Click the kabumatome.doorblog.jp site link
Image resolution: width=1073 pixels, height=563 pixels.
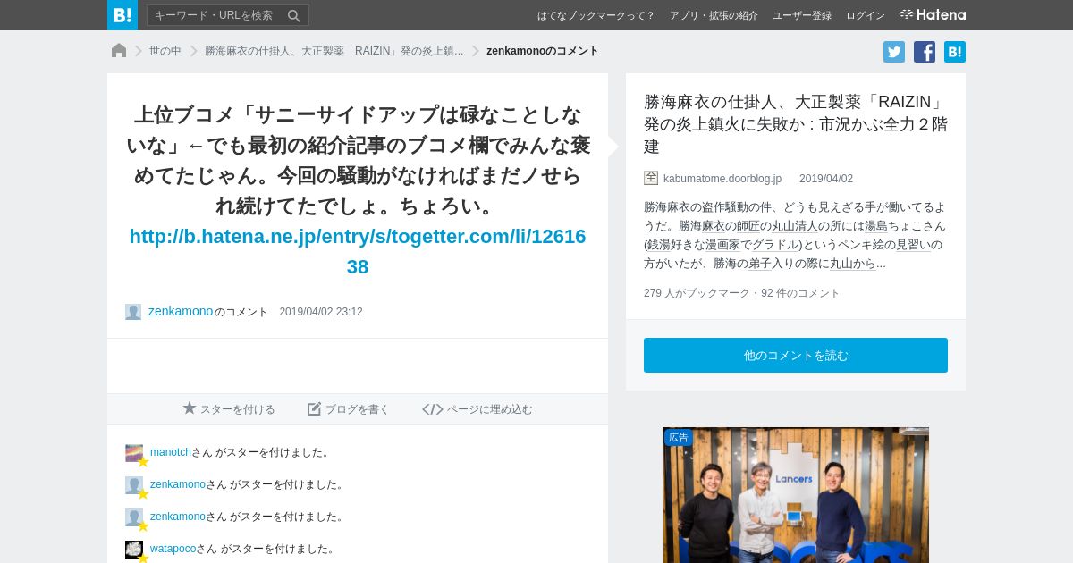coord(722,179)
